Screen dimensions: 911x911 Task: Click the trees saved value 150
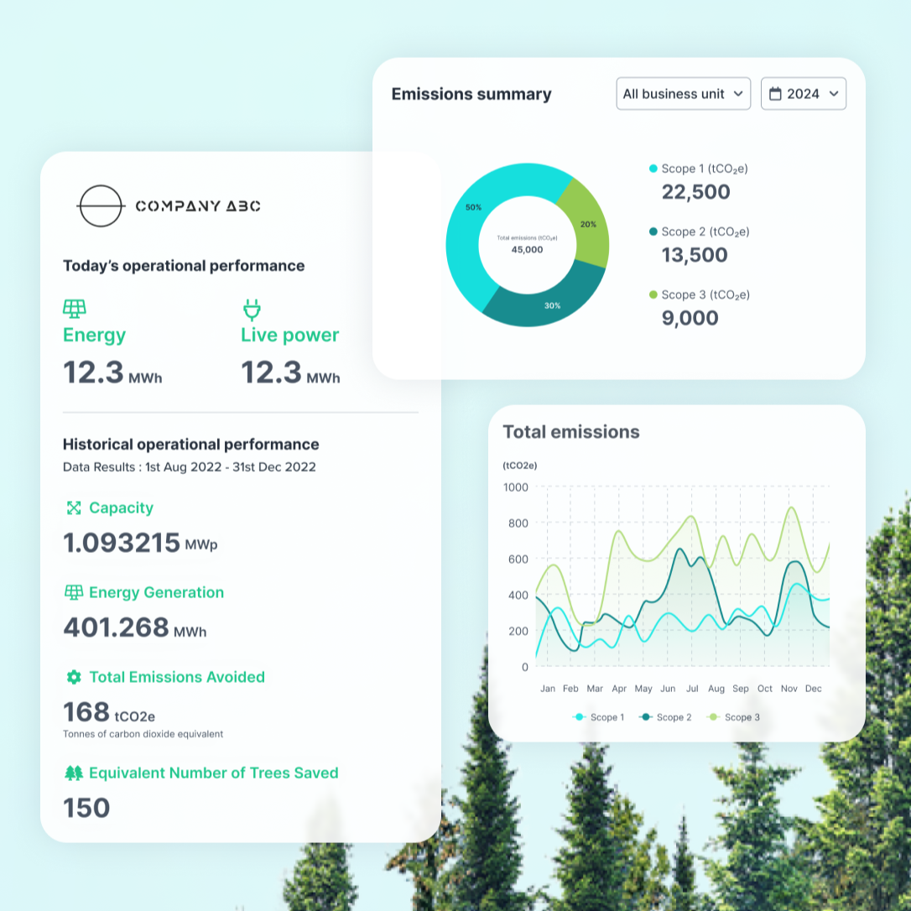coord(86,808)
